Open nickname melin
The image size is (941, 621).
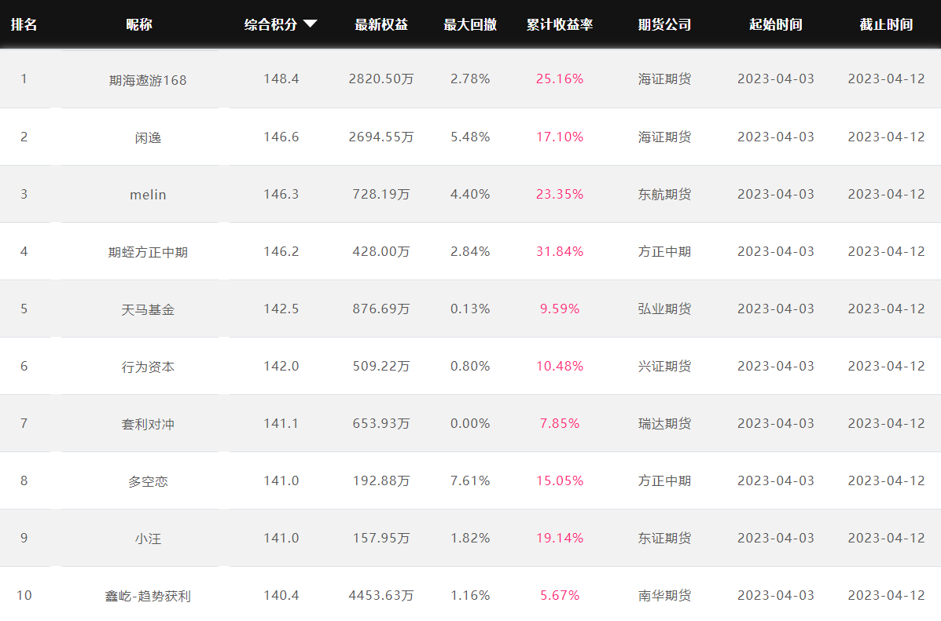[148, 195]
